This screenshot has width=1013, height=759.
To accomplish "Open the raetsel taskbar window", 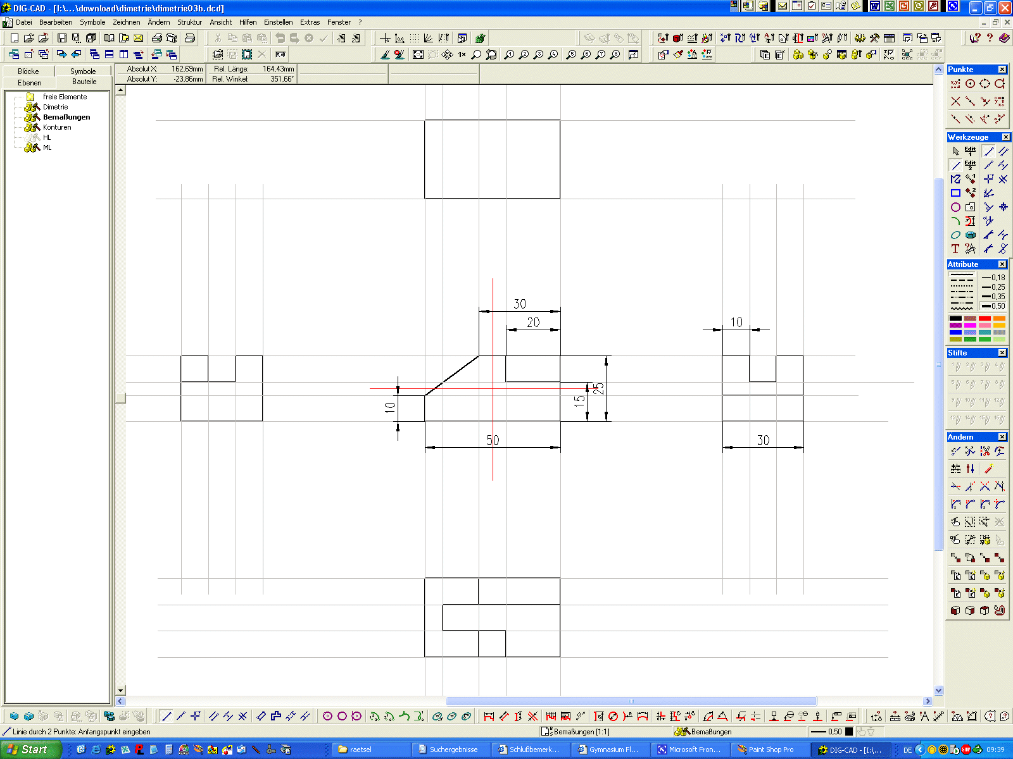I will click(372, 750).
